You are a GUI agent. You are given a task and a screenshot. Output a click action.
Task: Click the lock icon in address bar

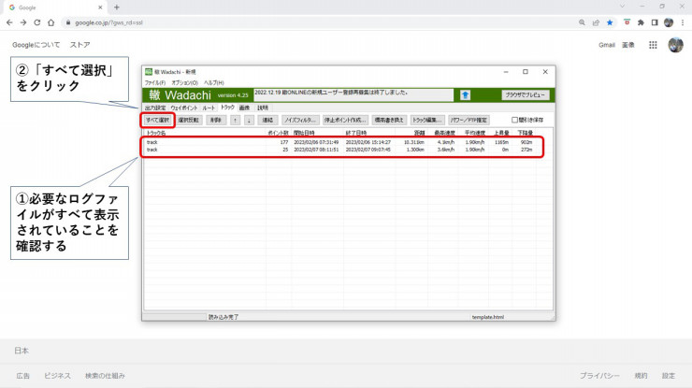pos(68,22)
